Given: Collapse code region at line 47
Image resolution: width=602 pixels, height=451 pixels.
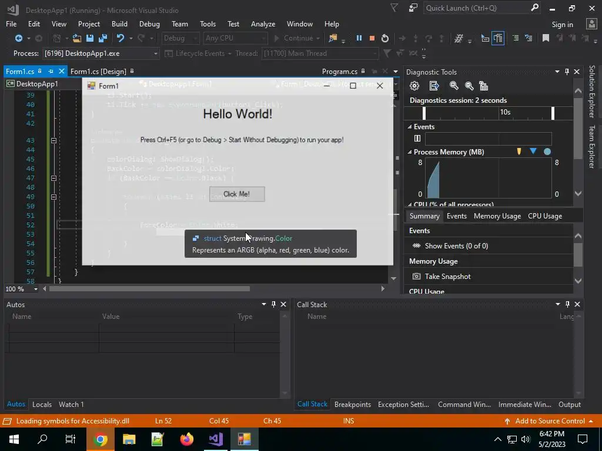Looking at the screenshot, I should pyautogui.click(x=53, y=179).
